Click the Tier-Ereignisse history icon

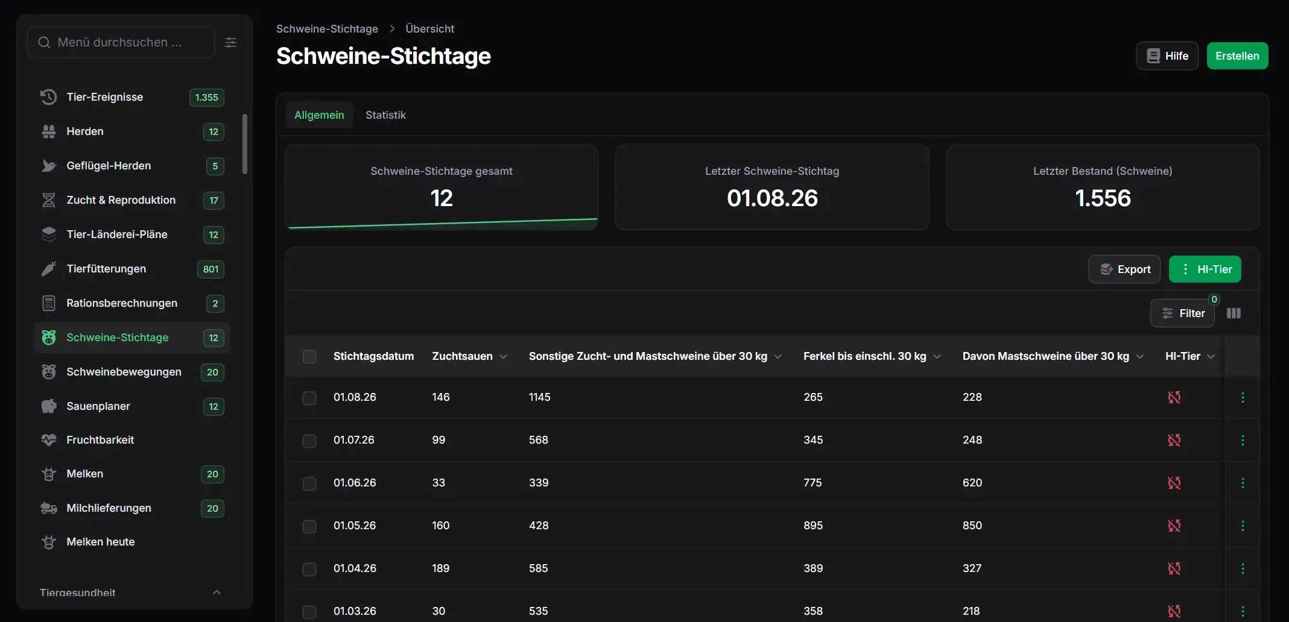48,97
